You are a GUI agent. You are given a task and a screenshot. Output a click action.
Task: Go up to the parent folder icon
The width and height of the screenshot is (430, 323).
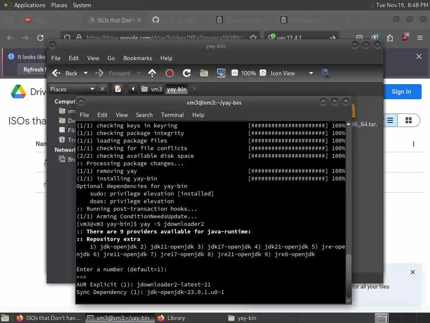pyautogui.click(x=152, y=73)
